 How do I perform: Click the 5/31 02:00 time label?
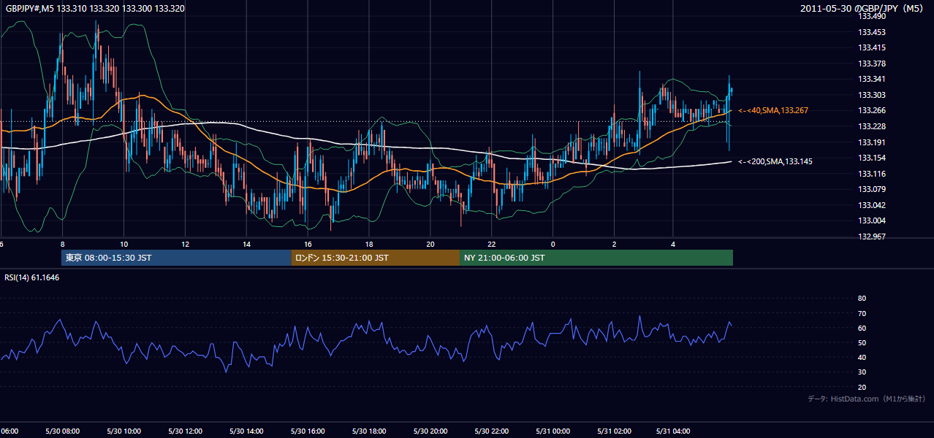[x=614, y=431]
